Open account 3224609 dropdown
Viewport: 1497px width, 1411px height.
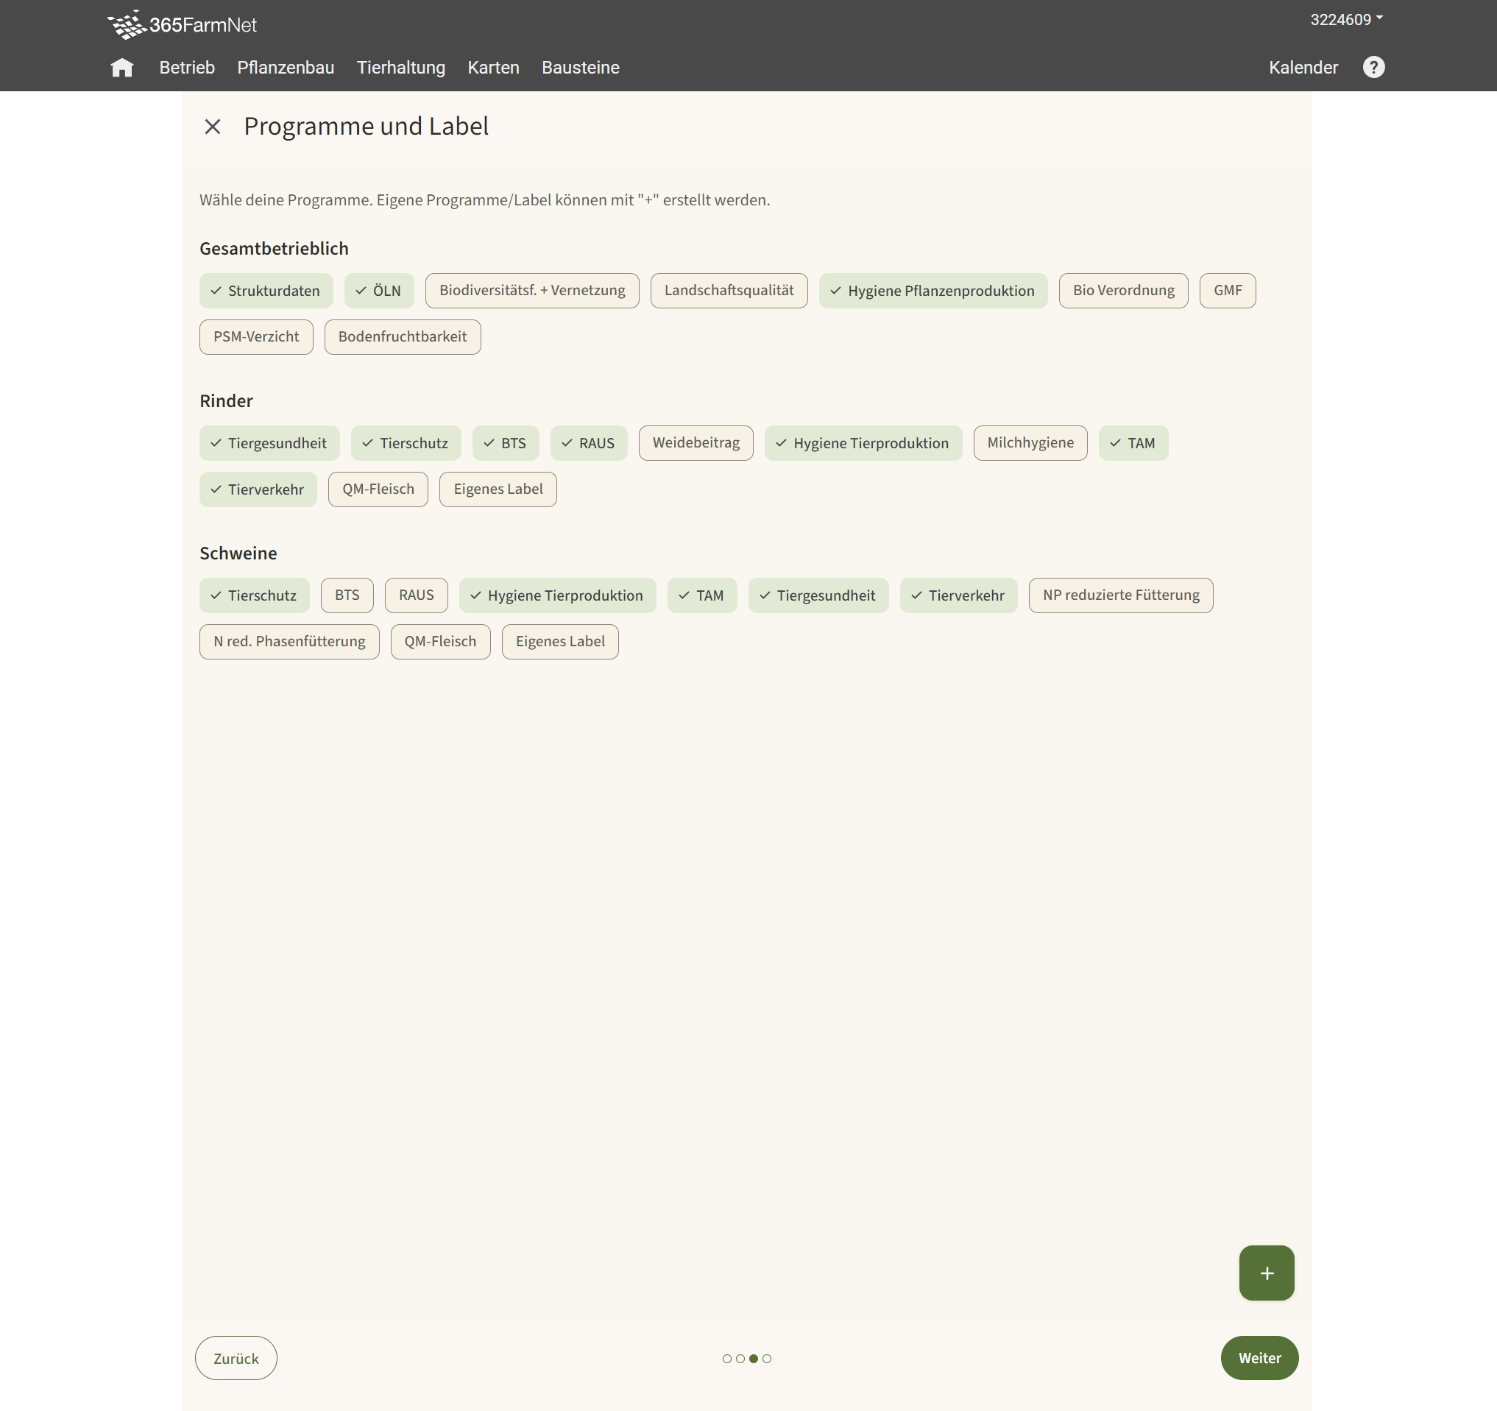[x=1345, y=20]
